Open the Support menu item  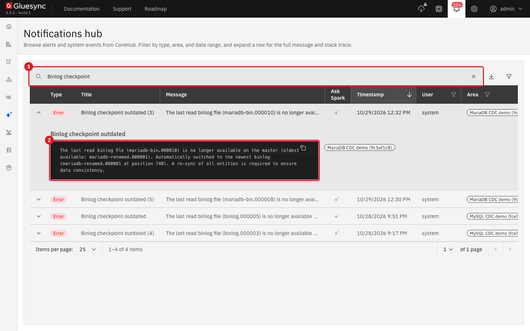(x=122, y=9)
